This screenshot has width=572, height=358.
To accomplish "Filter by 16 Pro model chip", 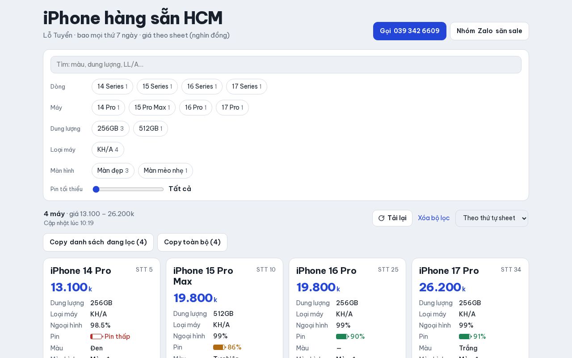I will [196, 107].
